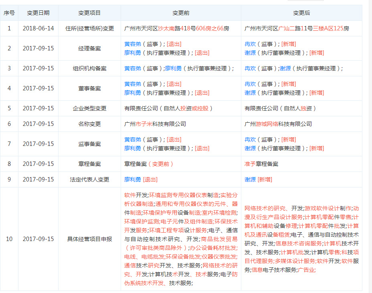Click the 2018-06-14 date cell
372x293 pixels.
(38, 28)
